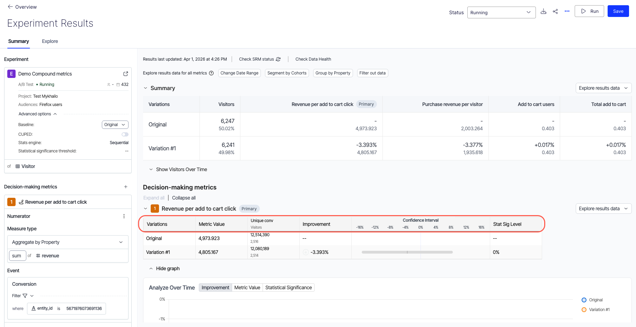This screenshot has width=636, height=327.
Task: Open the Aggregate by Property dropdown
Action: [x=68, y=242]
